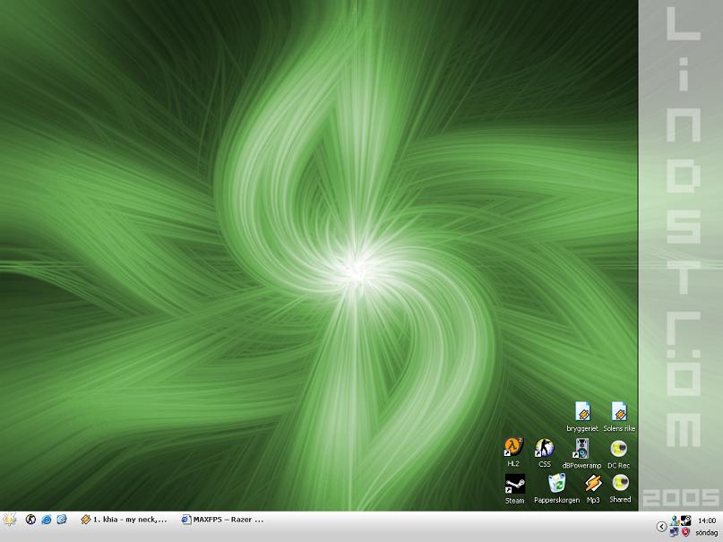Open Internet Explorer from quick launch
The width and height of the screenshot is (723, 542).
click(x=46, y=520)
